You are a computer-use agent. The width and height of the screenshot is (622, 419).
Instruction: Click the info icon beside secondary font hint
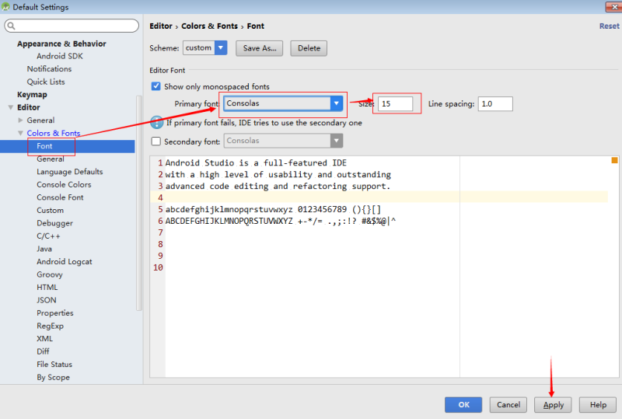(157, 123)
